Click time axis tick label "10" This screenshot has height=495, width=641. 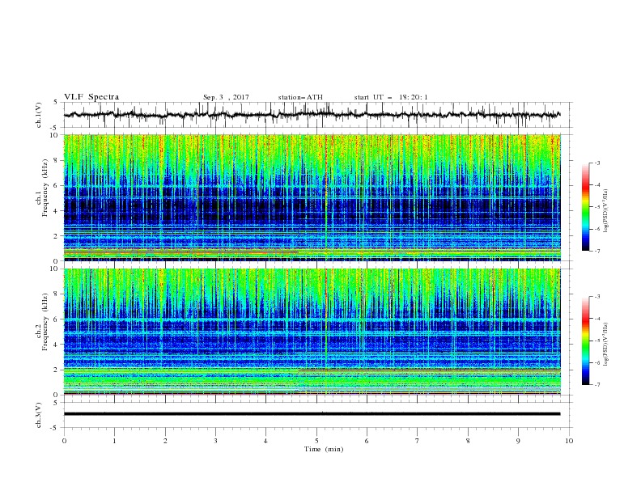click(569, 441)
